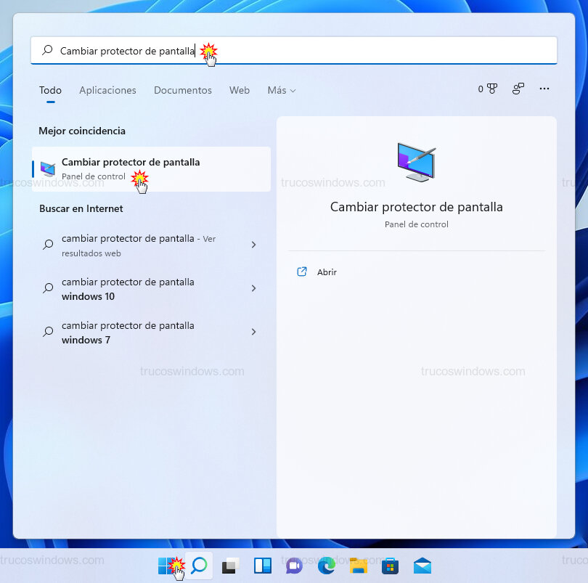The height and width of the screenshot is (583, 588).
Task: Switch to the Aplicaciones tab
Action: pyautogui.click(x=107, y=90)
